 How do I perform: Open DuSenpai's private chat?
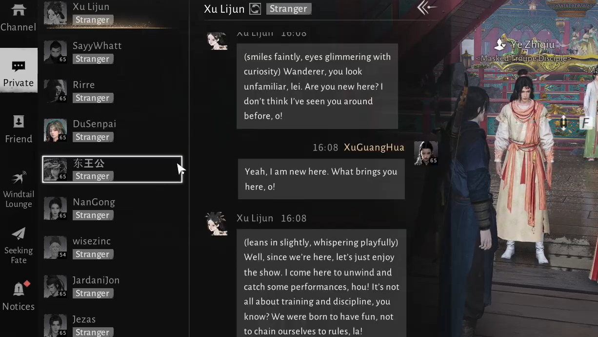tap(113, 130)
